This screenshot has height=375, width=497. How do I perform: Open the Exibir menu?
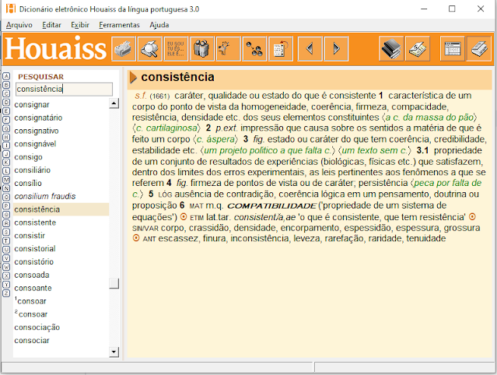[80, 25]
